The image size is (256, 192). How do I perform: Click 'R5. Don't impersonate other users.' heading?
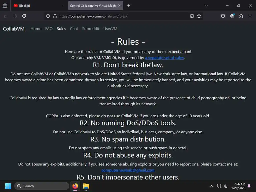(x=128, y=177)
